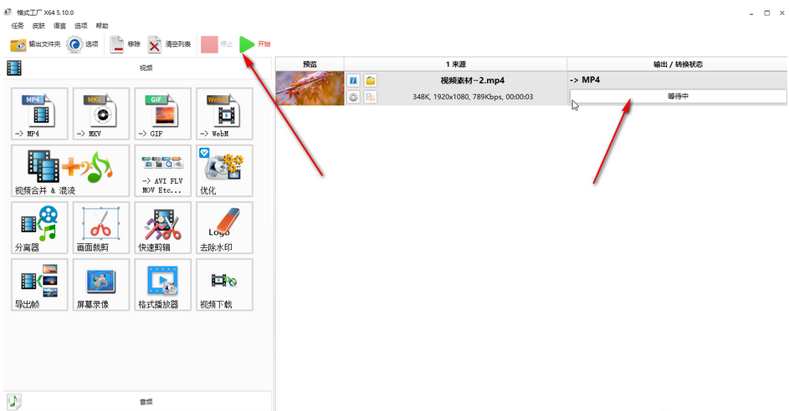Viewport: 789px width, 411px height.
Task: Open the 快速剪辑 quick edit tool
Action: click(162, 227)
